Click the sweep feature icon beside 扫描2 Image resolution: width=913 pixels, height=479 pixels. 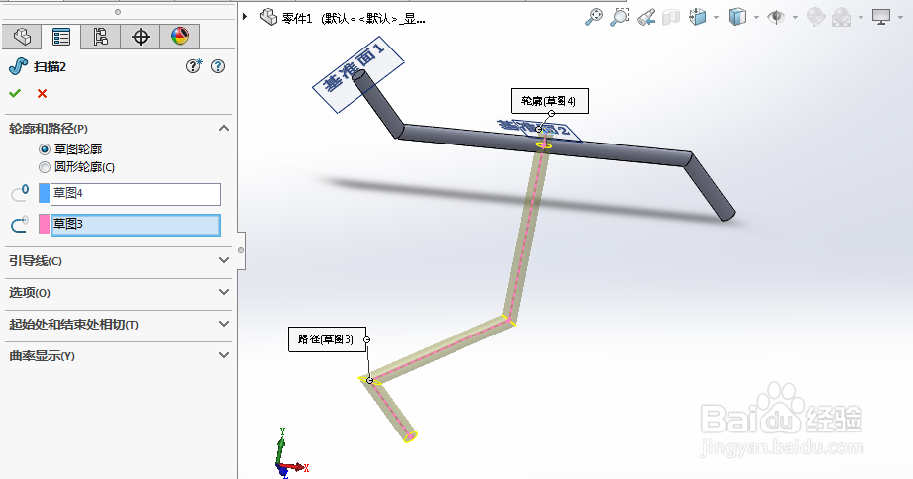tap(18, 66)
